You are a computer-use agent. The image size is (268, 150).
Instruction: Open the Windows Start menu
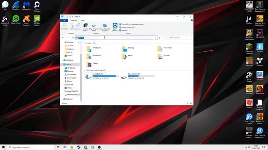pos(3,147)
